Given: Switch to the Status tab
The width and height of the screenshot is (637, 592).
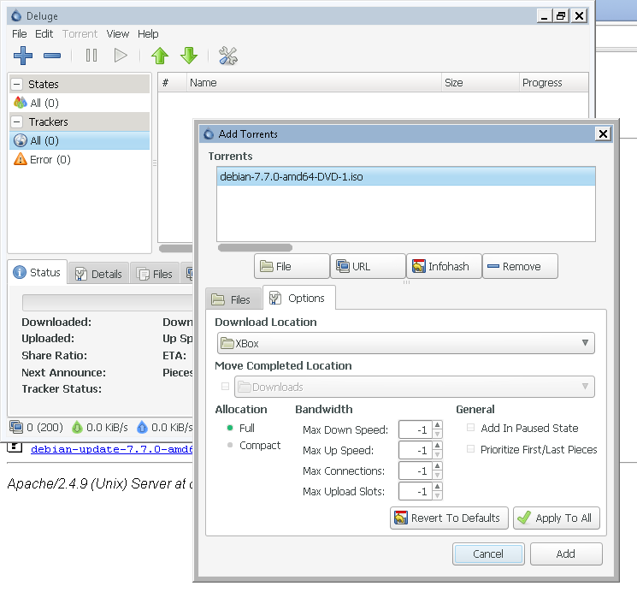Looking at the screenshot, I should [38, 272].
